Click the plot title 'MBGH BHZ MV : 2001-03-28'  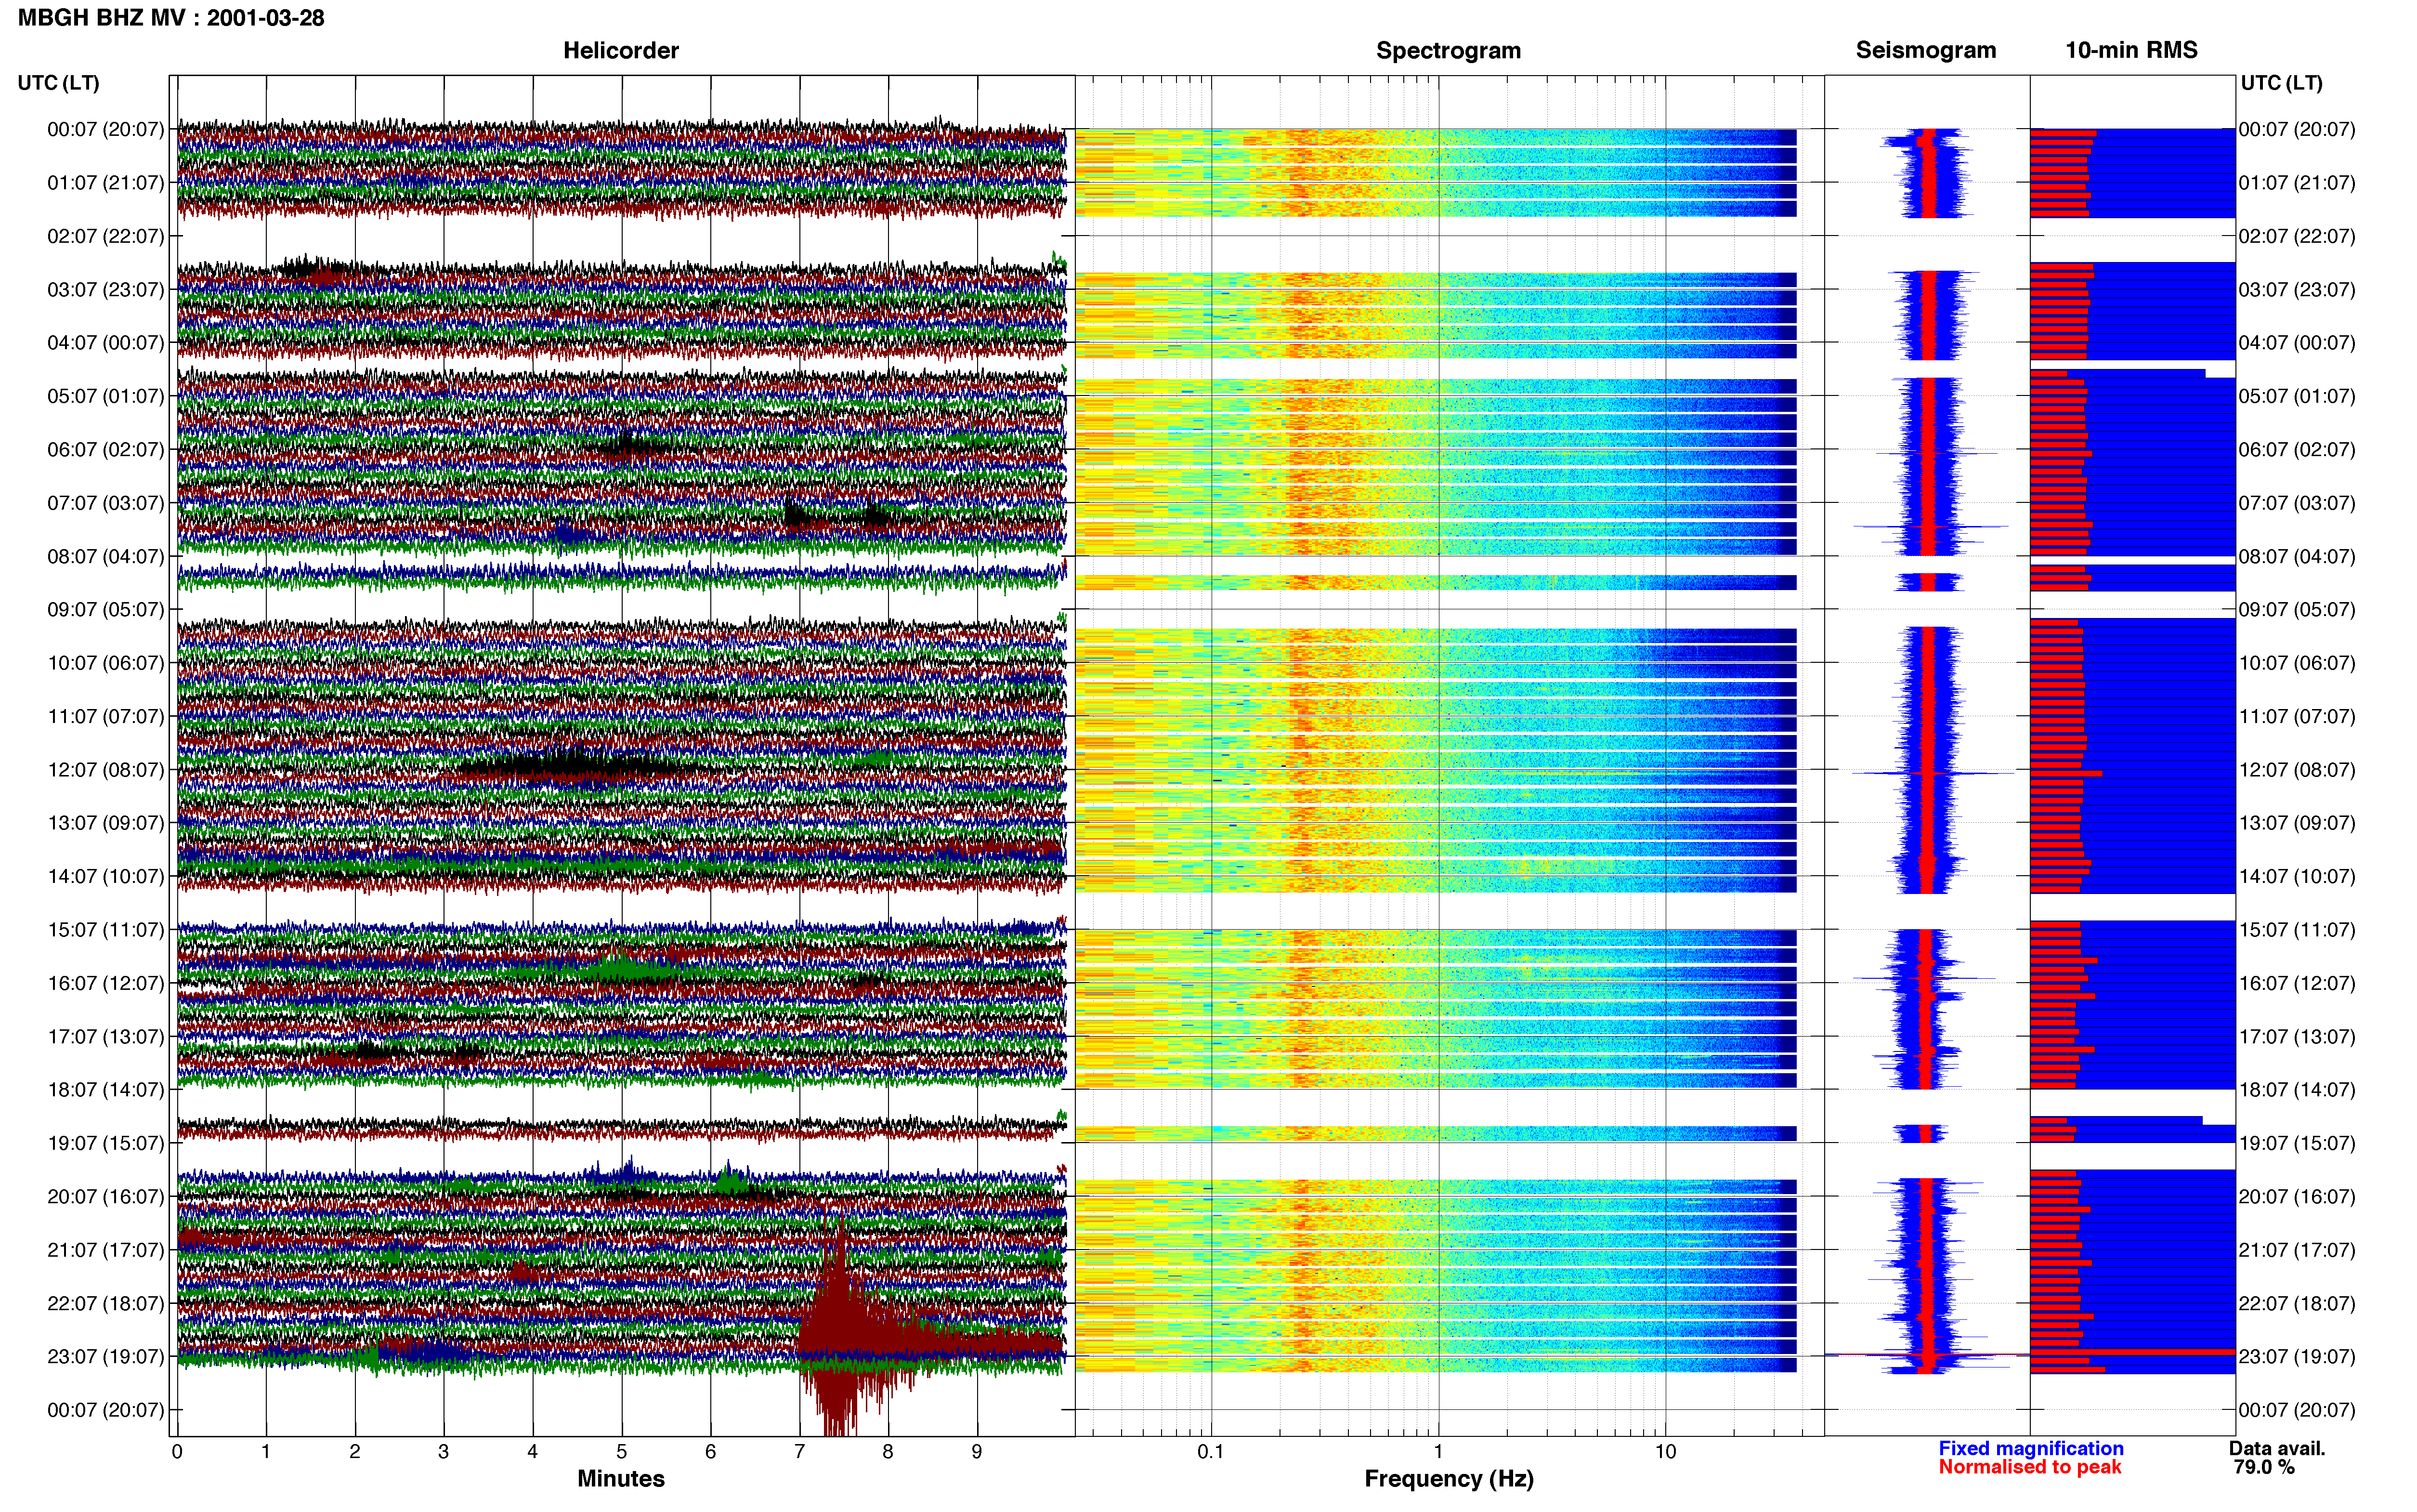point(171,18)
